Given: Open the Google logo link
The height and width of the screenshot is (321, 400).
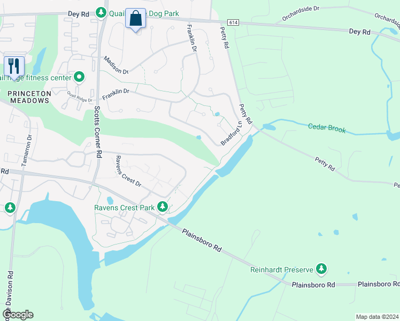Looking at the screenshot, I should tap(18, 315).
